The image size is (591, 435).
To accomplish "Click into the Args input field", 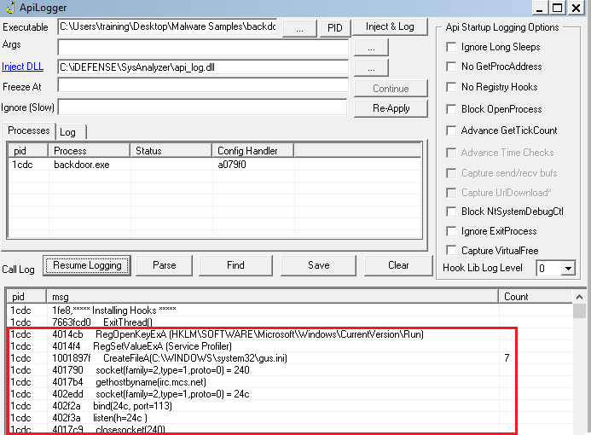I will point(203,48).
